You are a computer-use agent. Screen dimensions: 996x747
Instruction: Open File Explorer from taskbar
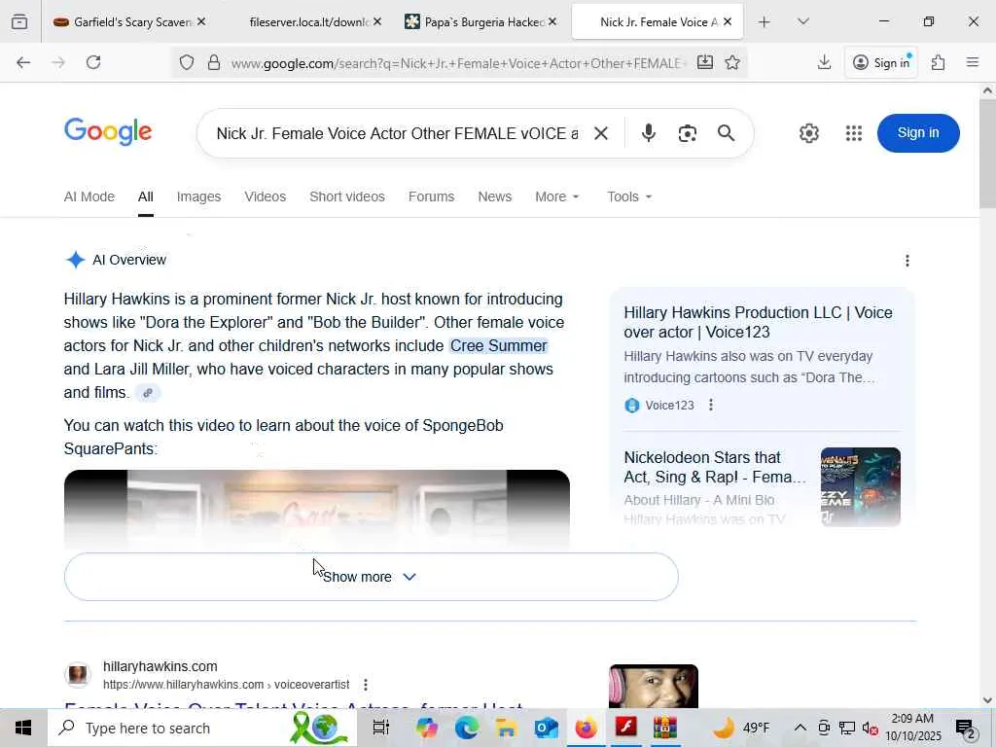point(506,728)
